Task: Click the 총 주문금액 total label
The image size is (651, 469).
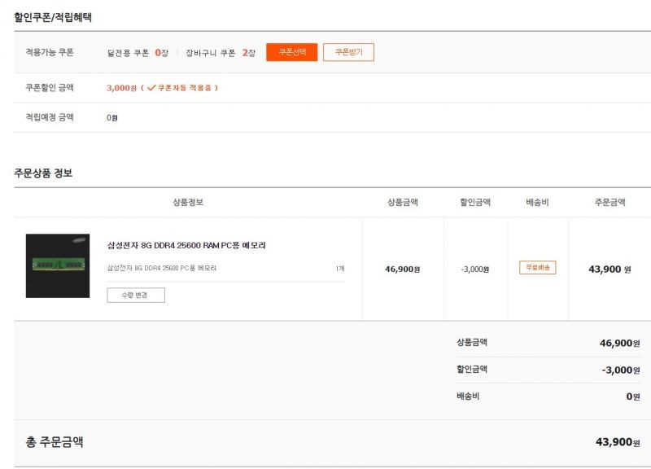Action: pos(55,441)
